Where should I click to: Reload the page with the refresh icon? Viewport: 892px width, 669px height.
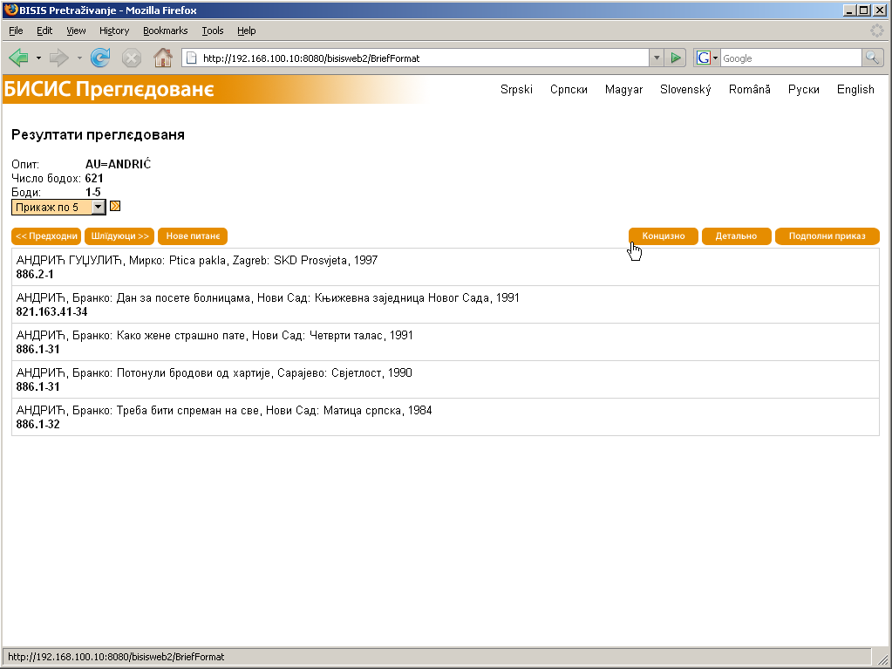(100, 58)
